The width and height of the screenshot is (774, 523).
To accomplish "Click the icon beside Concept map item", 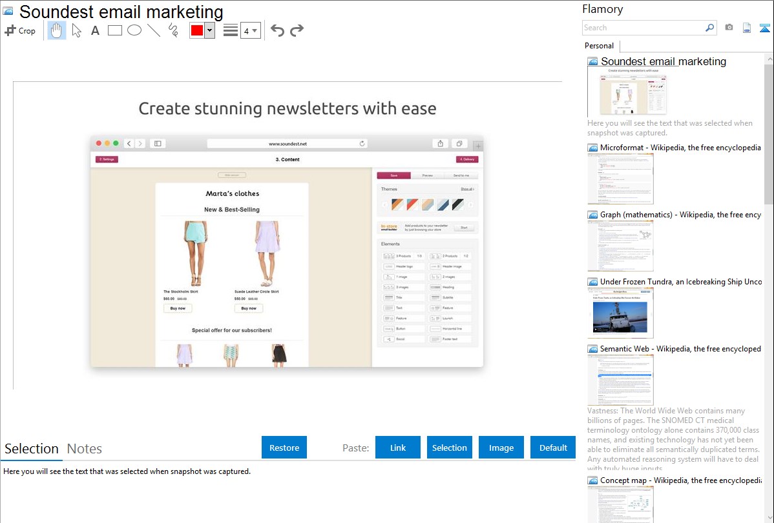I will [x=592, y=480].
